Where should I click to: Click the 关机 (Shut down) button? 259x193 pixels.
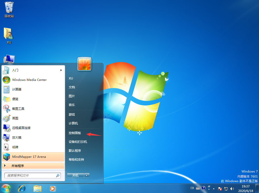(x=75, y=175)
